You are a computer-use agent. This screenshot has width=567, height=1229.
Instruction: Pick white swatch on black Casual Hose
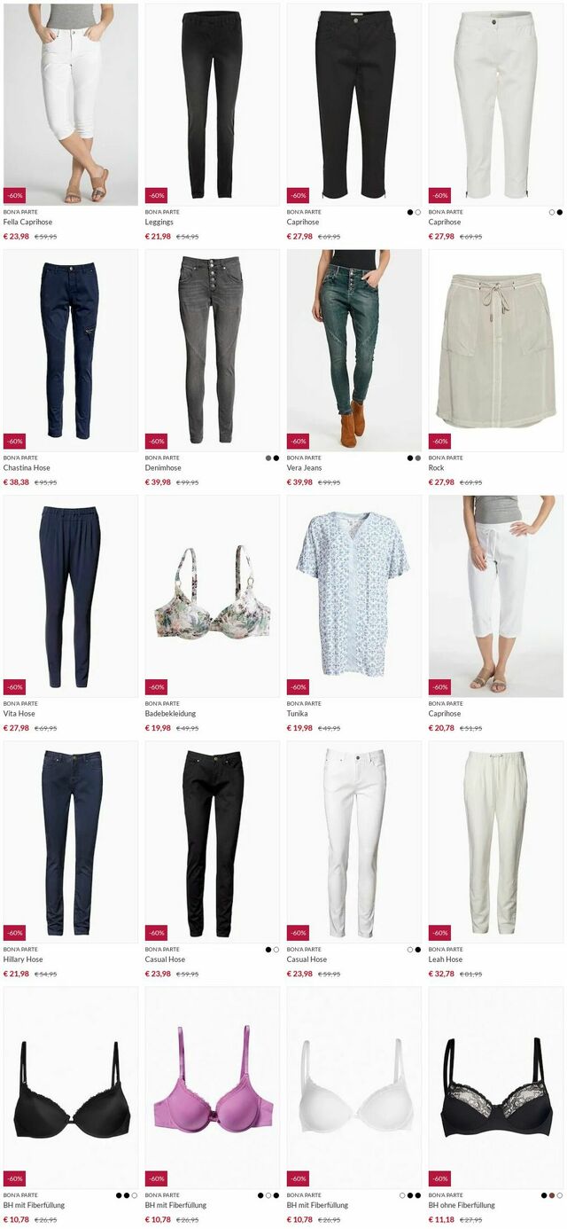(276, 949)
